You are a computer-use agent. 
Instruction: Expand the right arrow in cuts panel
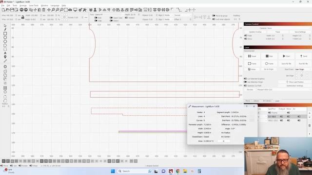click(310, 134)
